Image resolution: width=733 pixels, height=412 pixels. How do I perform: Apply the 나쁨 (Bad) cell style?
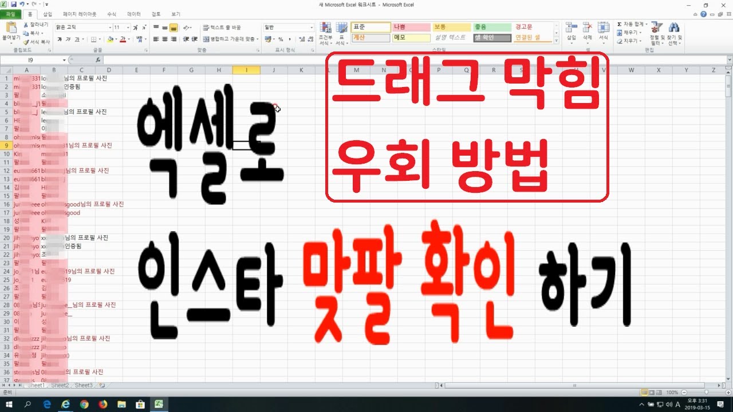tap(411, 27)
